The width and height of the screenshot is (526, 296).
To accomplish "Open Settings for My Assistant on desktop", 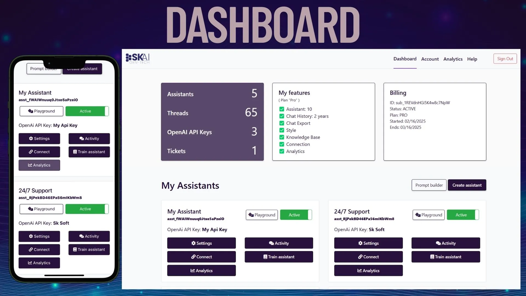I will click(x=201, y=243).
